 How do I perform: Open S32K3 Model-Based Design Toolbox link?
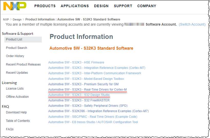coord(86,79)
